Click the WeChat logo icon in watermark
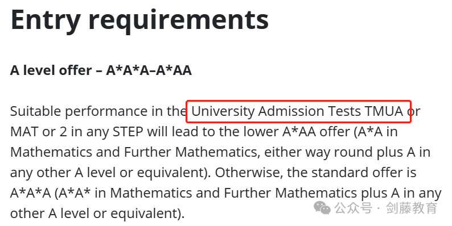 coord(322,208)
